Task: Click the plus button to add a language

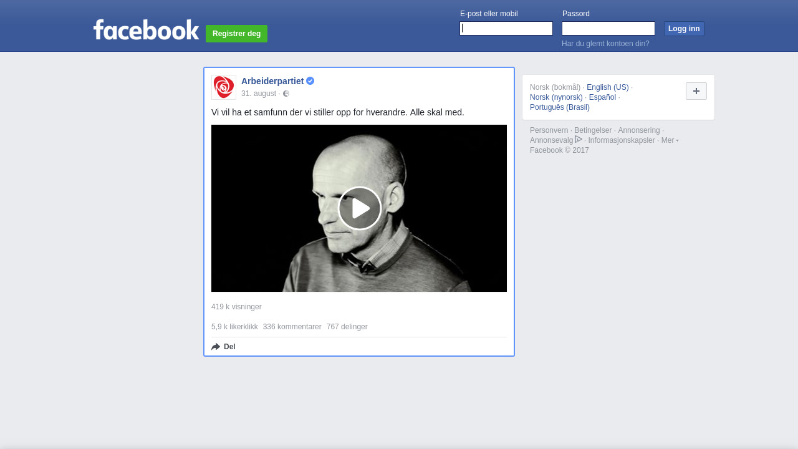Action: tap(696, 91)
